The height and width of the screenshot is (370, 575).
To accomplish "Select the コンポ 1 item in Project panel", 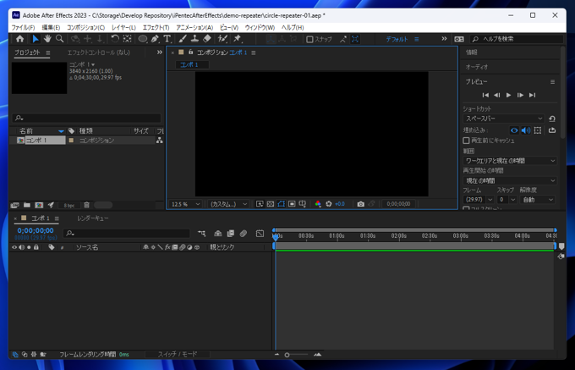I will 37,141.
